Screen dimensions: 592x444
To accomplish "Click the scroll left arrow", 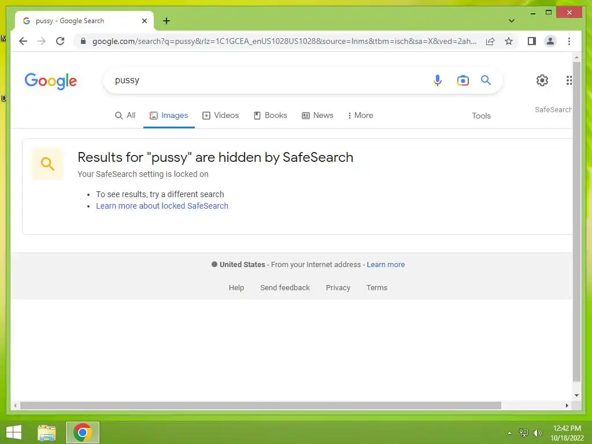I will [15, 405].
